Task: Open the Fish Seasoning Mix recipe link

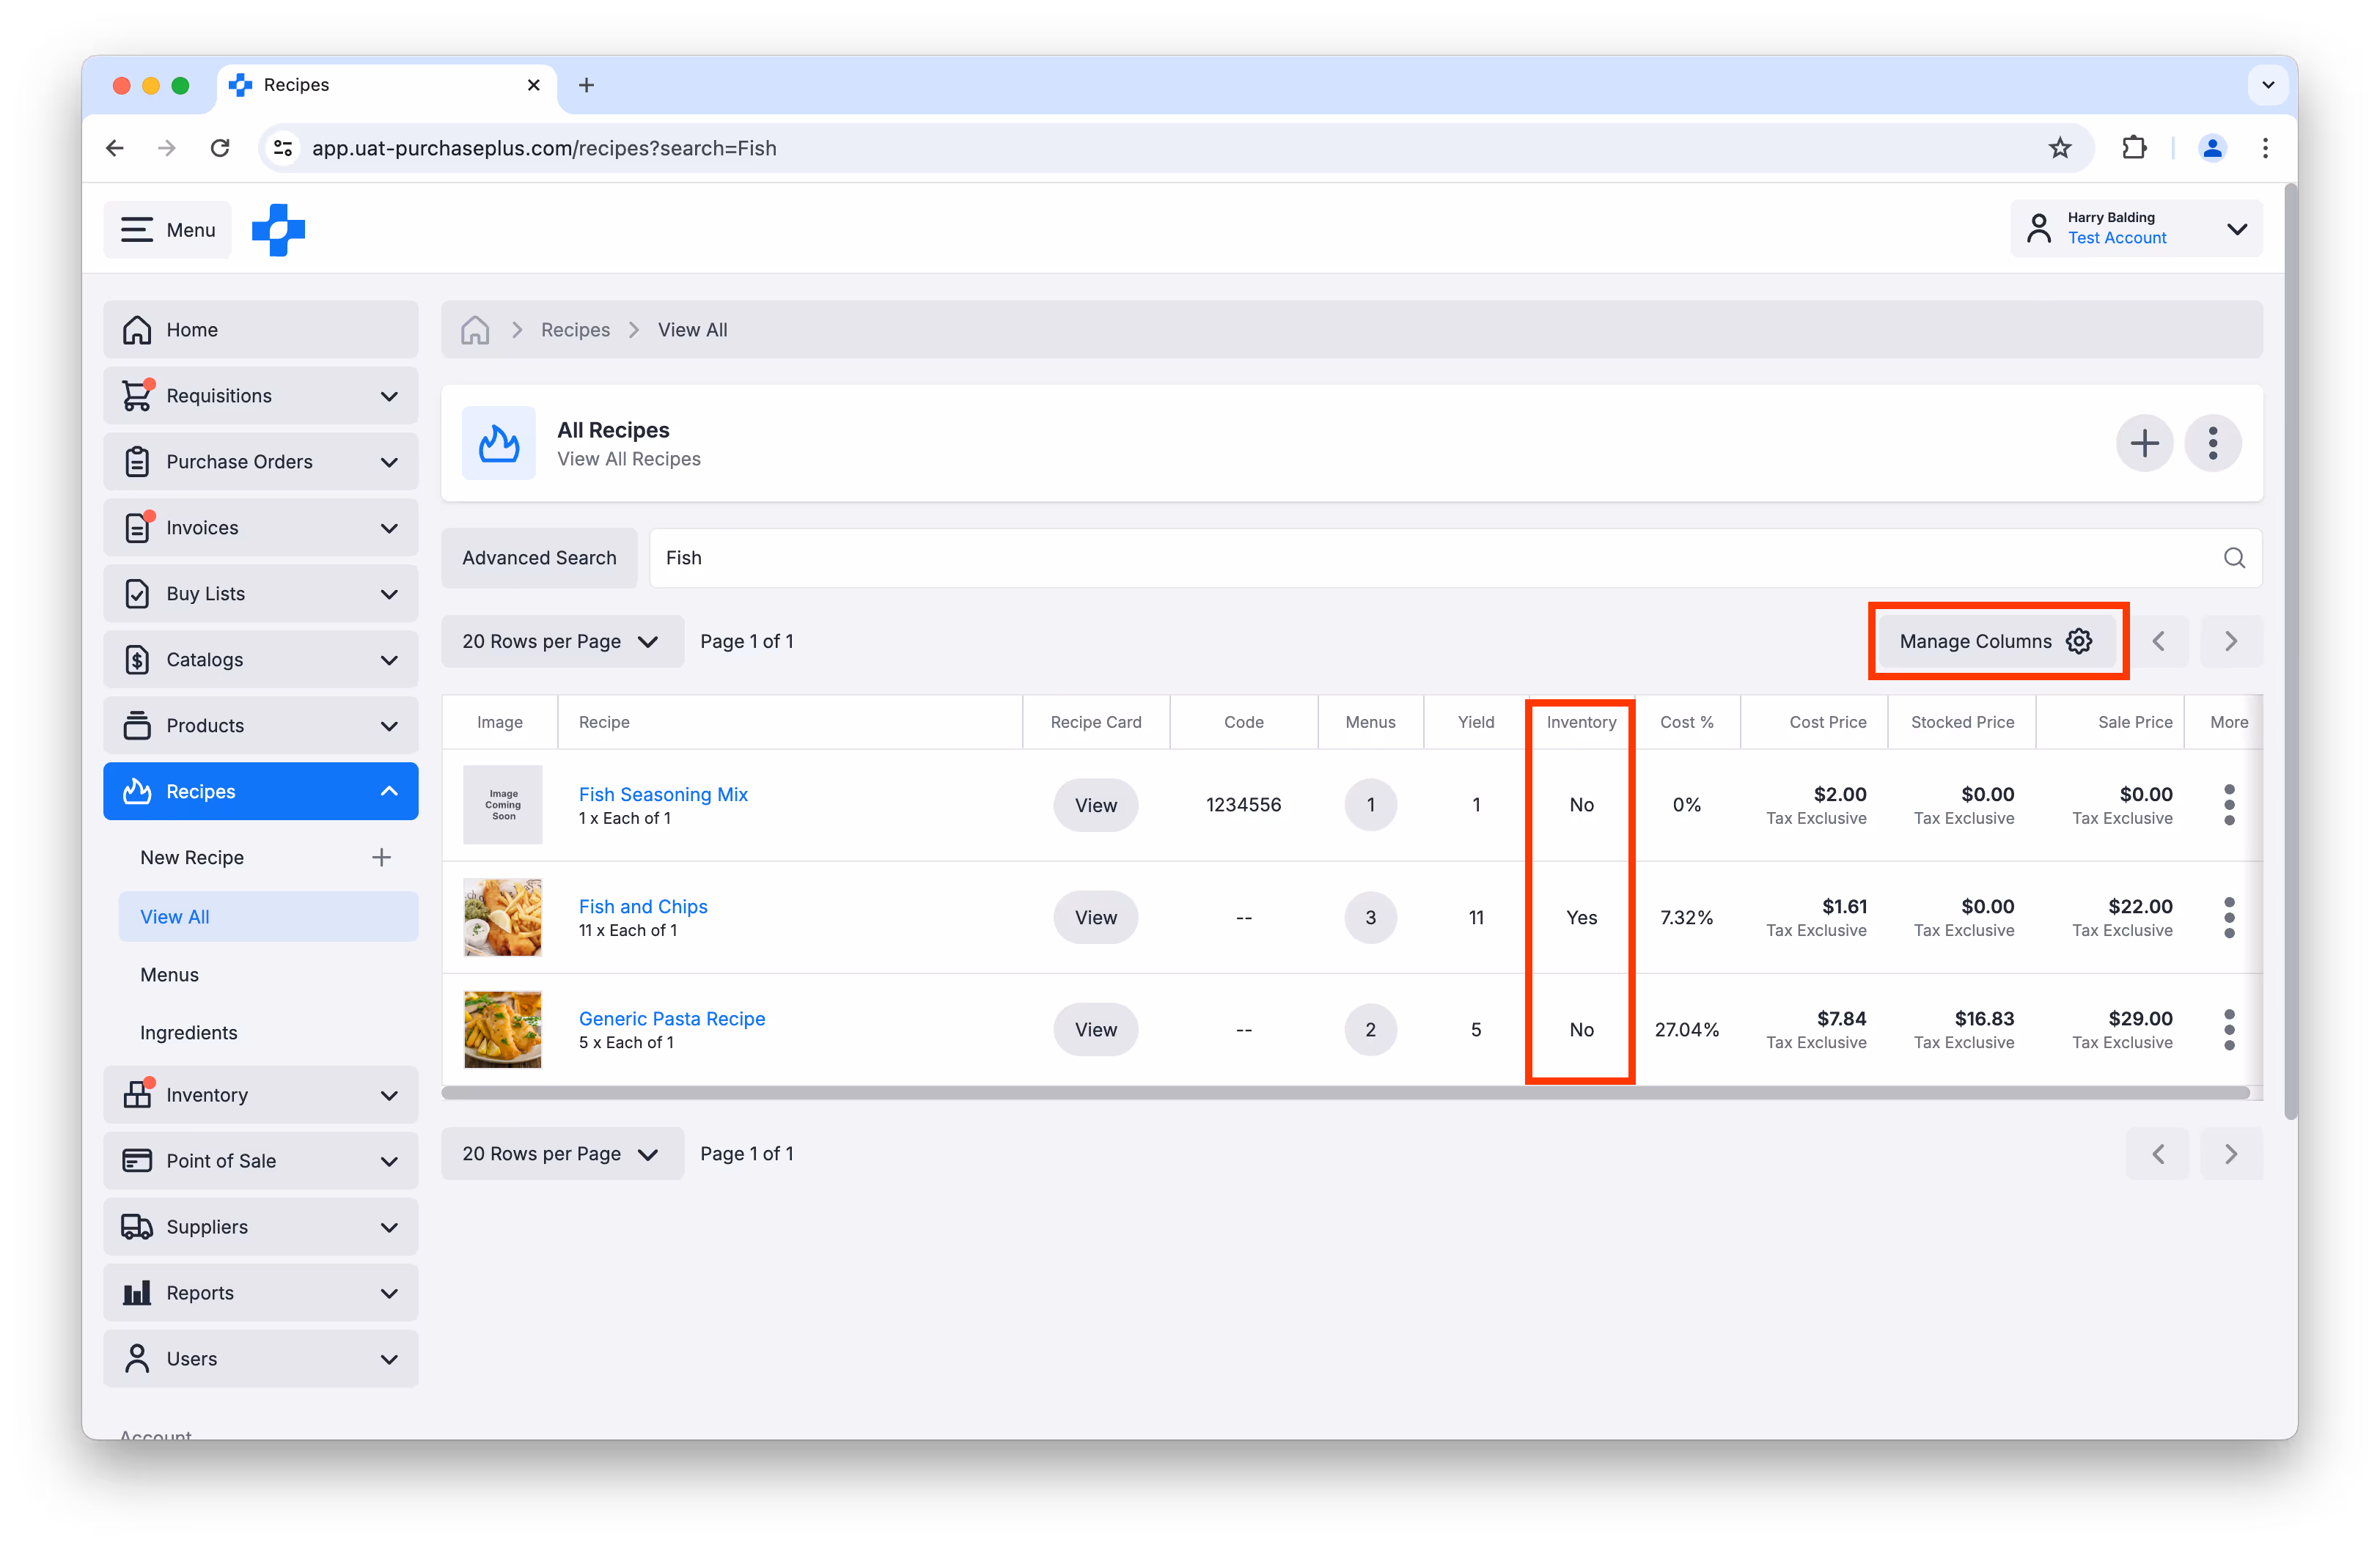Action: pos(663,795)
